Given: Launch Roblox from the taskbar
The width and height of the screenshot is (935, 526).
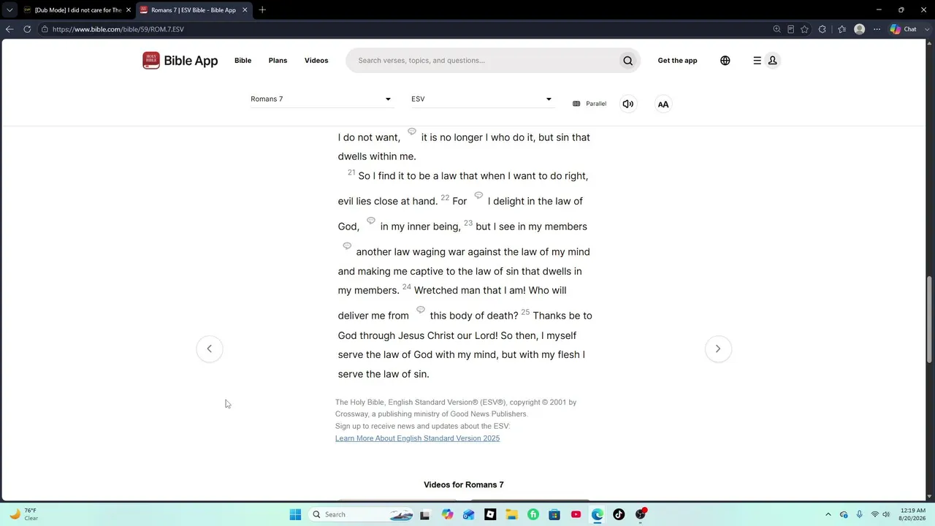Looking at the screenshot, I should tap(490, 514).
